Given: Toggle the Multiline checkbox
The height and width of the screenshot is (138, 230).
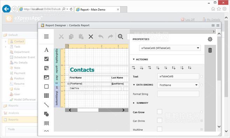Looking at the screenshot, I should 160,129.
